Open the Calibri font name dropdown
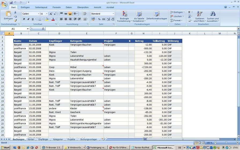The image size is (240, 150). (x=39, y=14)
